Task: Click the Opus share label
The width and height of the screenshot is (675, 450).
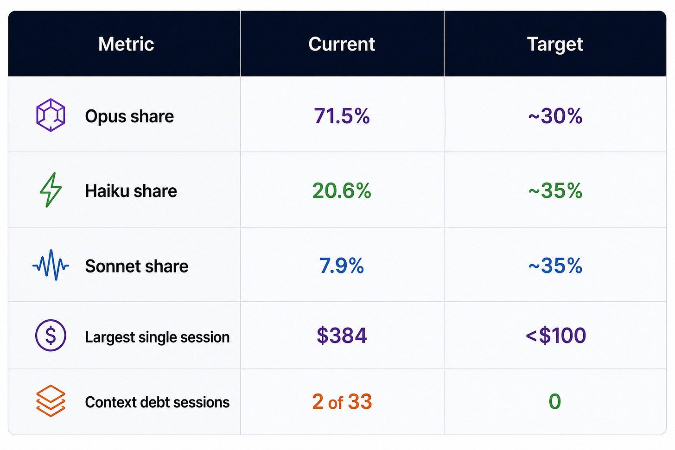Action: [x=129, y=116]
